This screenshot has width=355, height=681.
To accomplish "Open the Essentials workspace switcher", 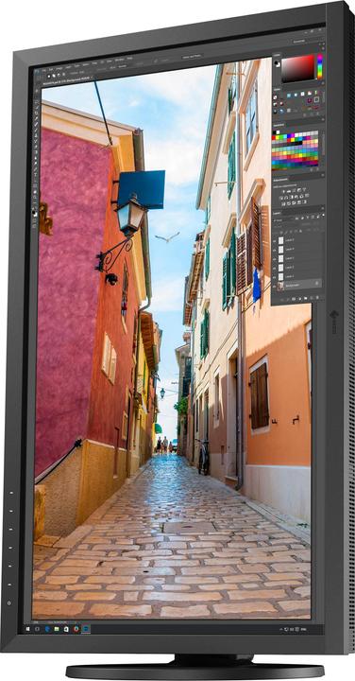I will (299, 42).
